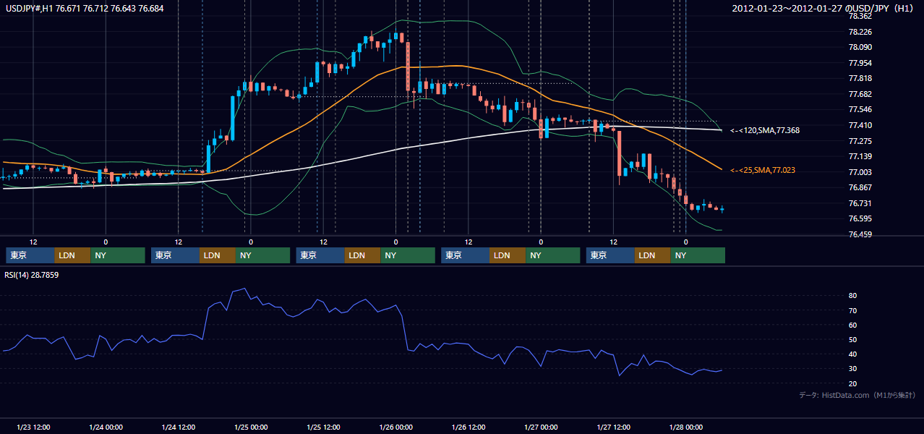The width and height of the screenshot is (924, 434).
Task: Click the 1/23 12:00 time axis label
Action: [33, 427]
